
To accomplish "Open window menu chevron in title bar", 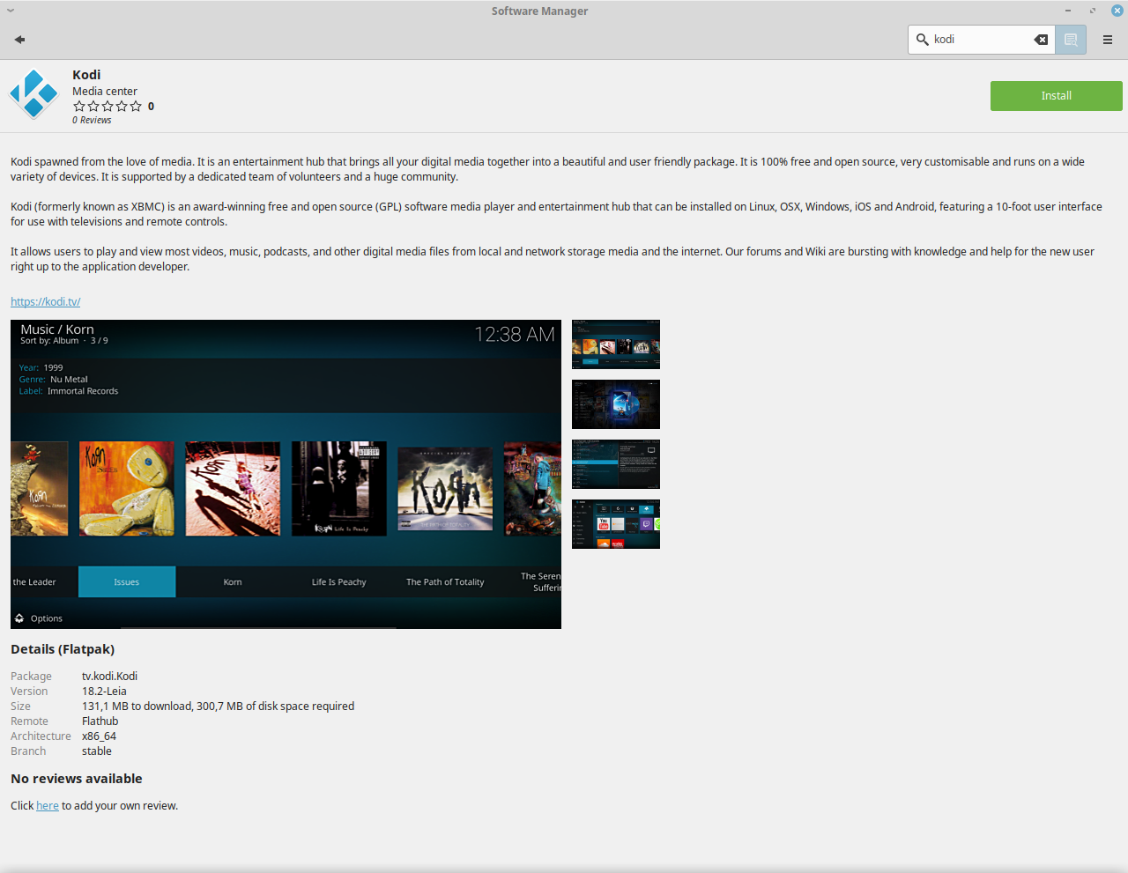I will 11,11.
